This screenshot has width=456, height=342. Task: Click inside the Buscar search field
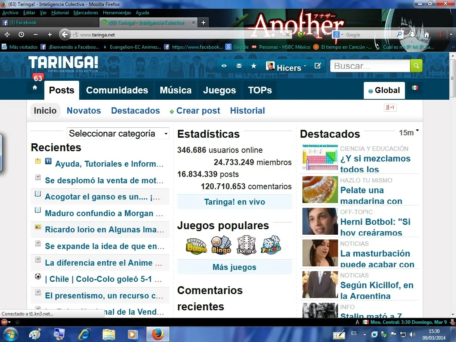[x=368, y=66]
